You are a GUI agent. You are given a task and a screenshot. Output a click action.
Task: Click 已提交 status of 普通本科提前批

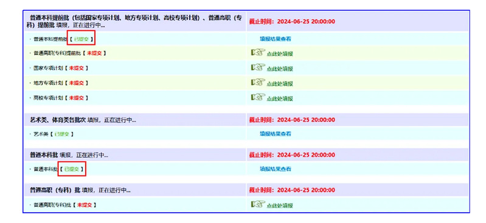coord(82,39)
